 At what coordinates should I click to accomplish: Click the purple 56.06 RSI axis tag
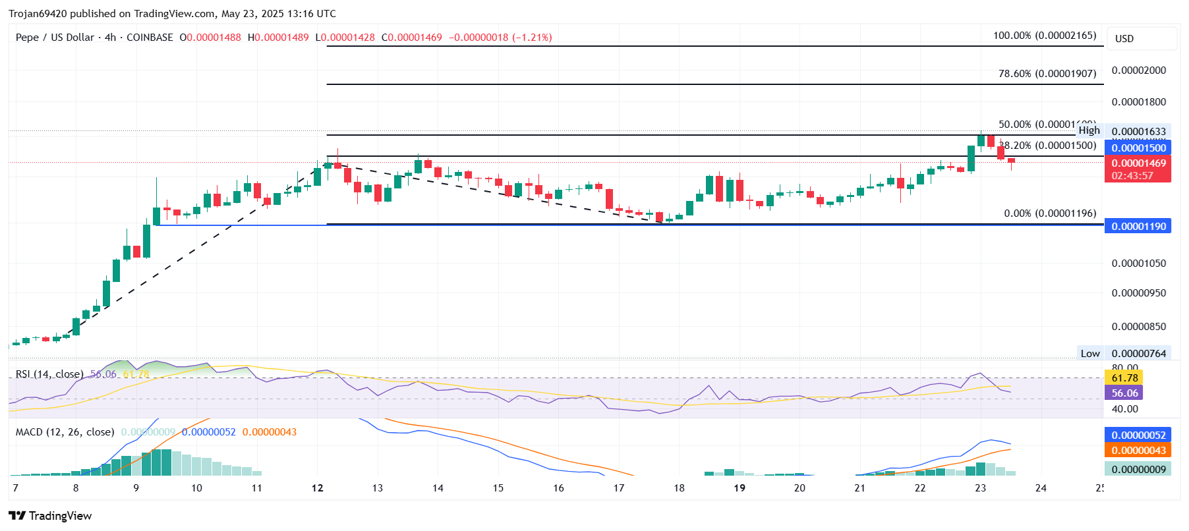coord(1124,393)
